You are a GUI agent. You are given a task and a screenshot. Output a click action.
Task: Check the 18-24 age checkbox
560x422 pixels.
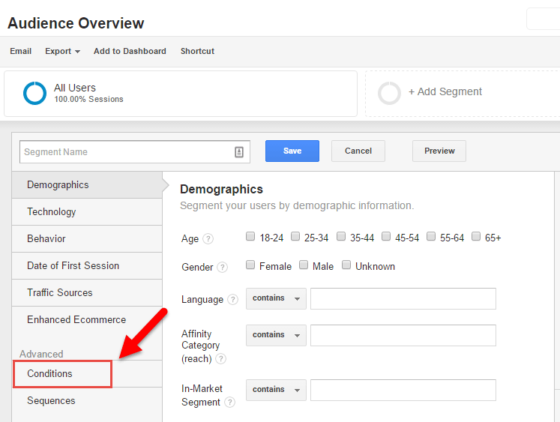pyautogui.click(x=250, y=236)
